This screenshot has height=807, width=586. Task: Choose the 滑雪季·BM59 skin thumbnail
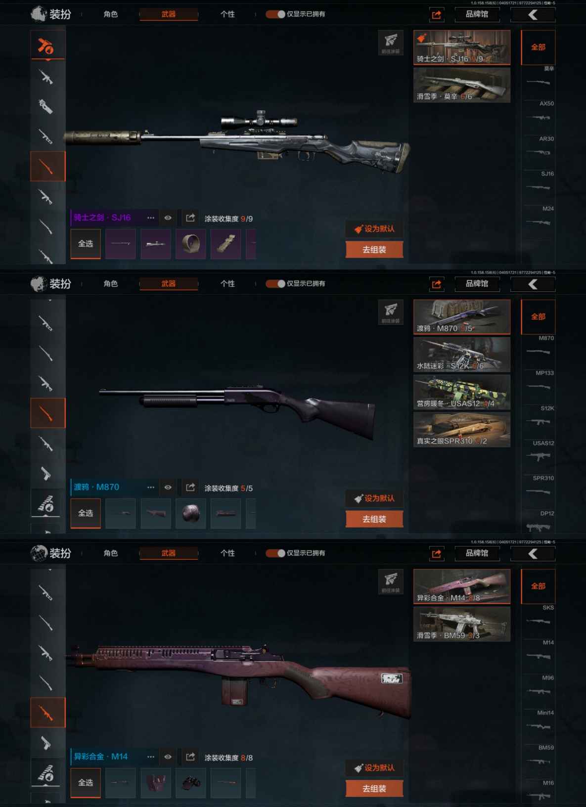[x=462, y=624]
